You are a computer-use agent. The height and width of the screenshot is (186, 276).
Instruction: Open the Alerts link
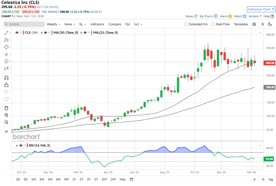point(226,16)
